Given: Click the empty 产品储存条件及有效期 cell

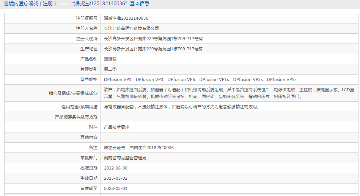Looking at the screenshot, I should point(229,117).
